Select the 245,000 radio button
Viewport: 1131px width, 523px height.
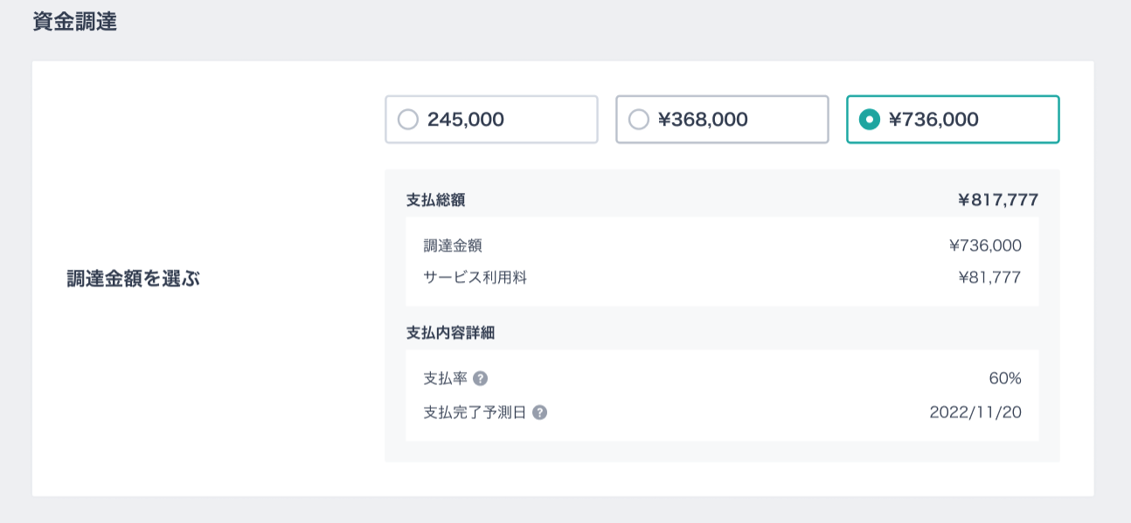[408, 119]
